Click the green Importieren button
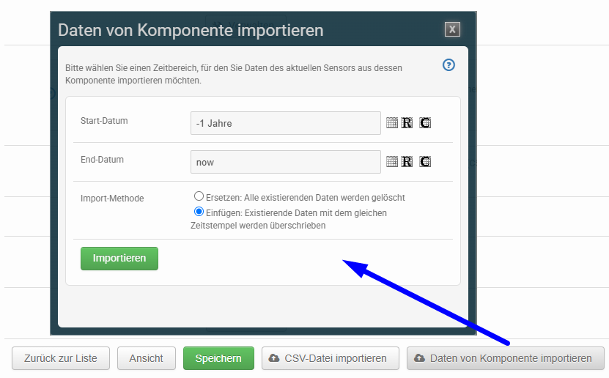 (119, 259)
